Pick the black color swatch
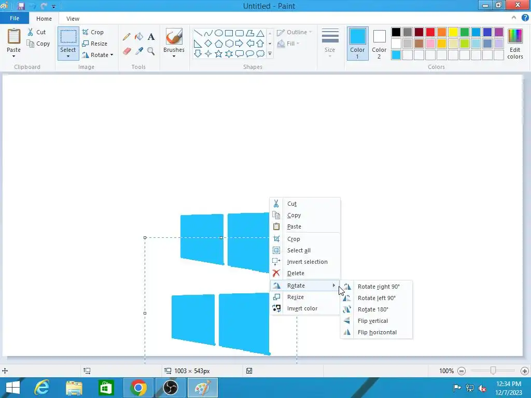The image size is (531, 398). [x=396, y=32]
